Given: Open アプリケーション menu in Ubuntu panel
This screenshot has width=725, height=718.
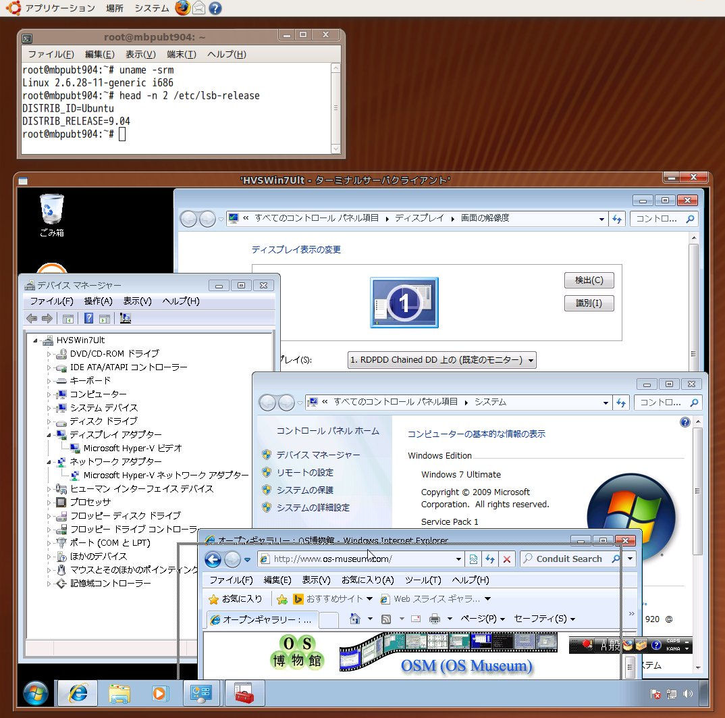Looking at the screenshot, I should tap(59, 8).
